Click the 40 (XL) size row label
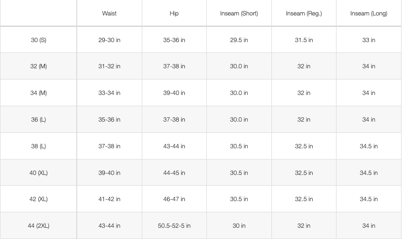The width and height of the screenshot is (402, 239). tap(38, 173)
